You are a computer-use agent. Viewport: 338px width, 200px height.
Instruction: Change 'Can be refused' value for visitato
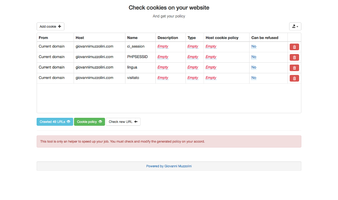(253, 78)
